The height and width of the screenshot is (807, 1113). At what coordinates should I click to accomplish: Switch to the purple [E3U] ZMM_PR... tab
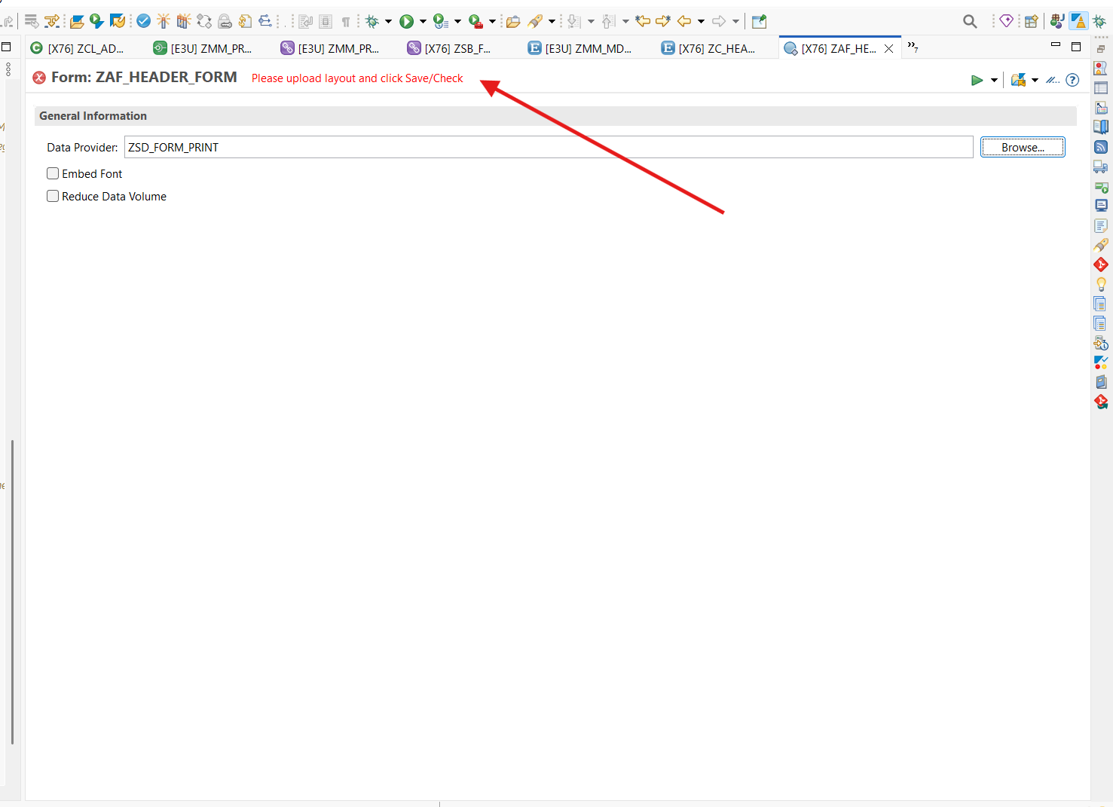[x=330, y=48]
